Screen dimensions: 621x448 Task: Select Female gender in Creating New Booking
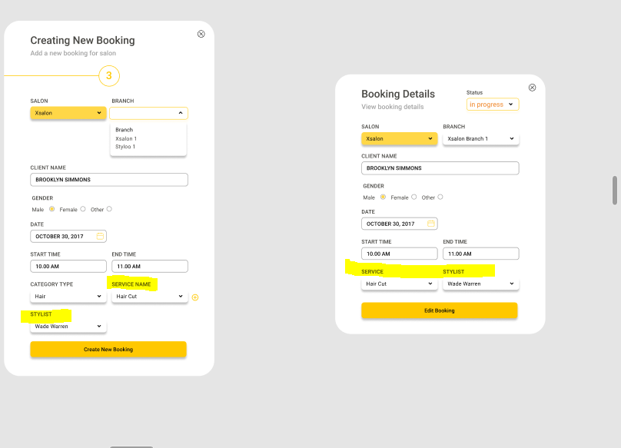pos(83,209)
